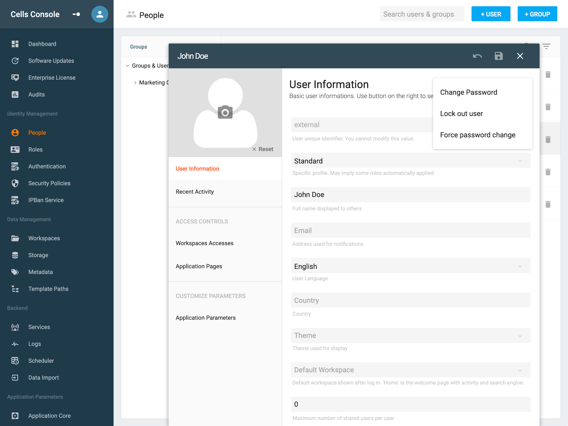
Task: Click the save disk icon in dialog header
Action: click(x=499, y=56)
